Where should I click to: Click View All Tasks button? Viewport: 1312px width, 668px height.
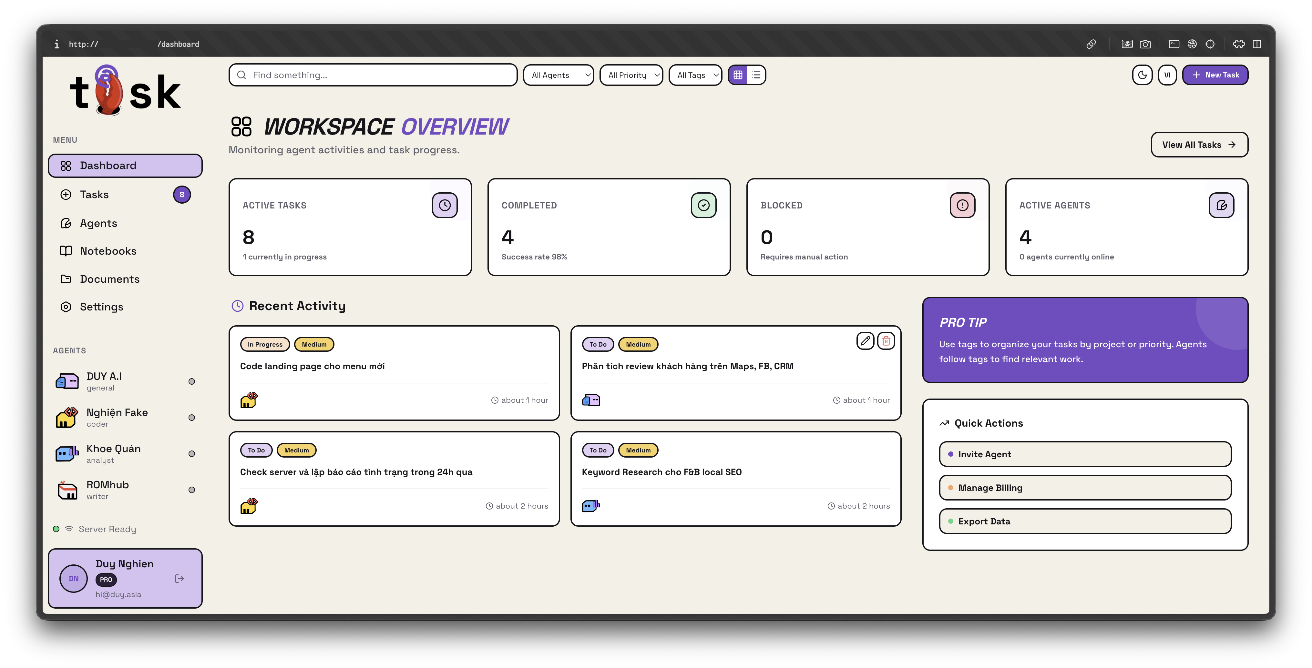coord(1199,145)
